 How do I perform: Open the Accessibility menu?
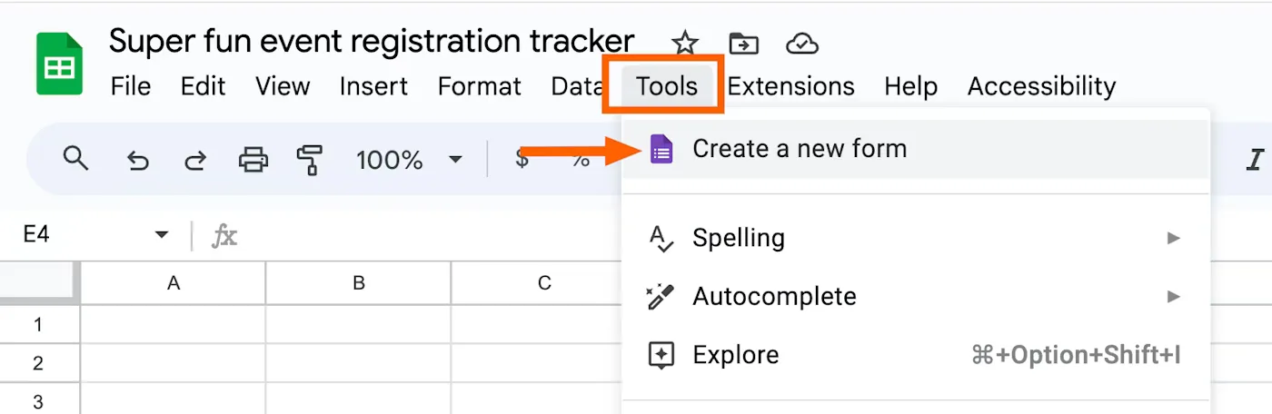tap(1041, 86)
